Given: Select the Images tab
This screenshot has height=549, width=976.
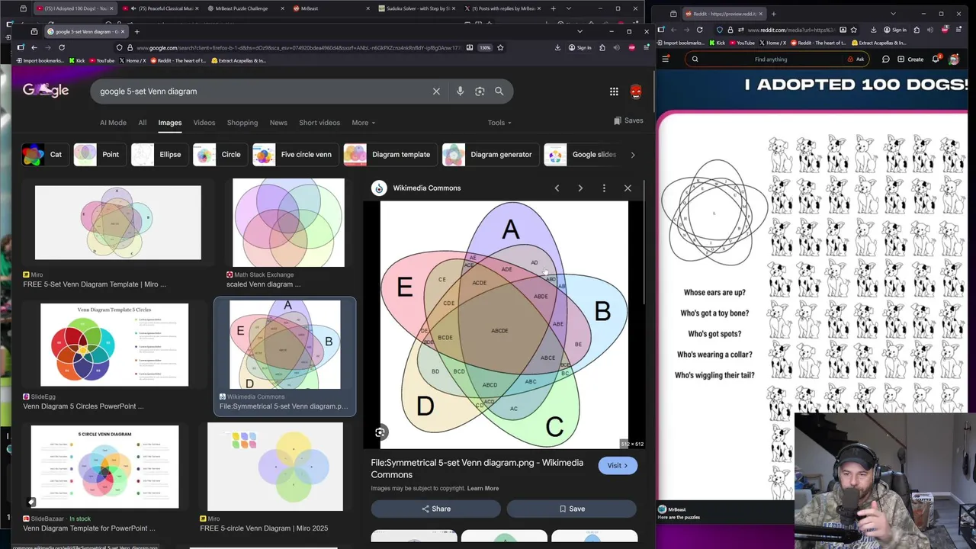Looking at the screenshot, I should coord(170,123).
